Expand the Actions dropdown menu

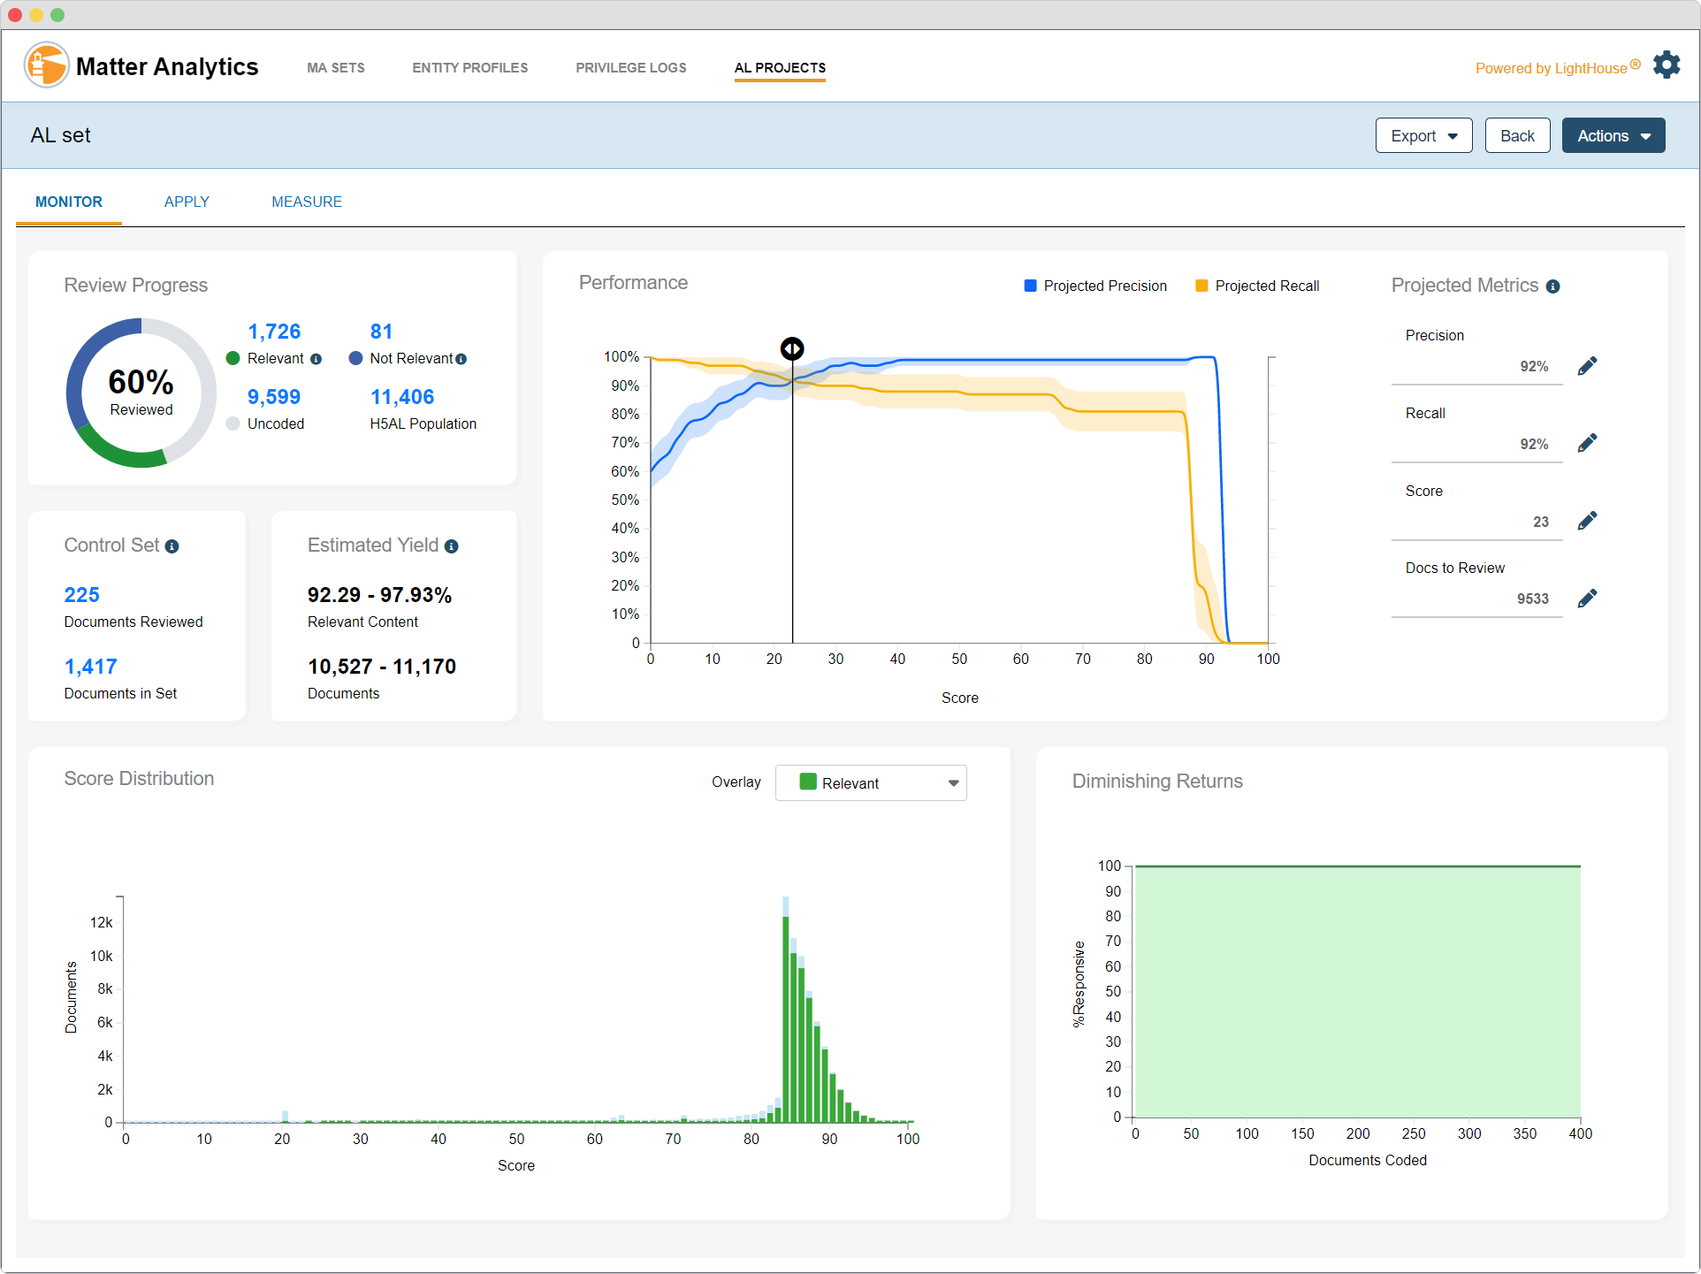tap(1613, 135)
